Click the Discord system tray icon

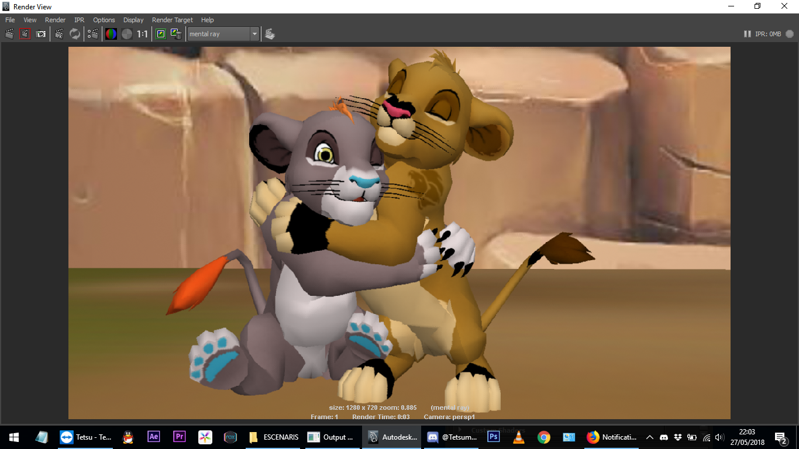[664, 437]
